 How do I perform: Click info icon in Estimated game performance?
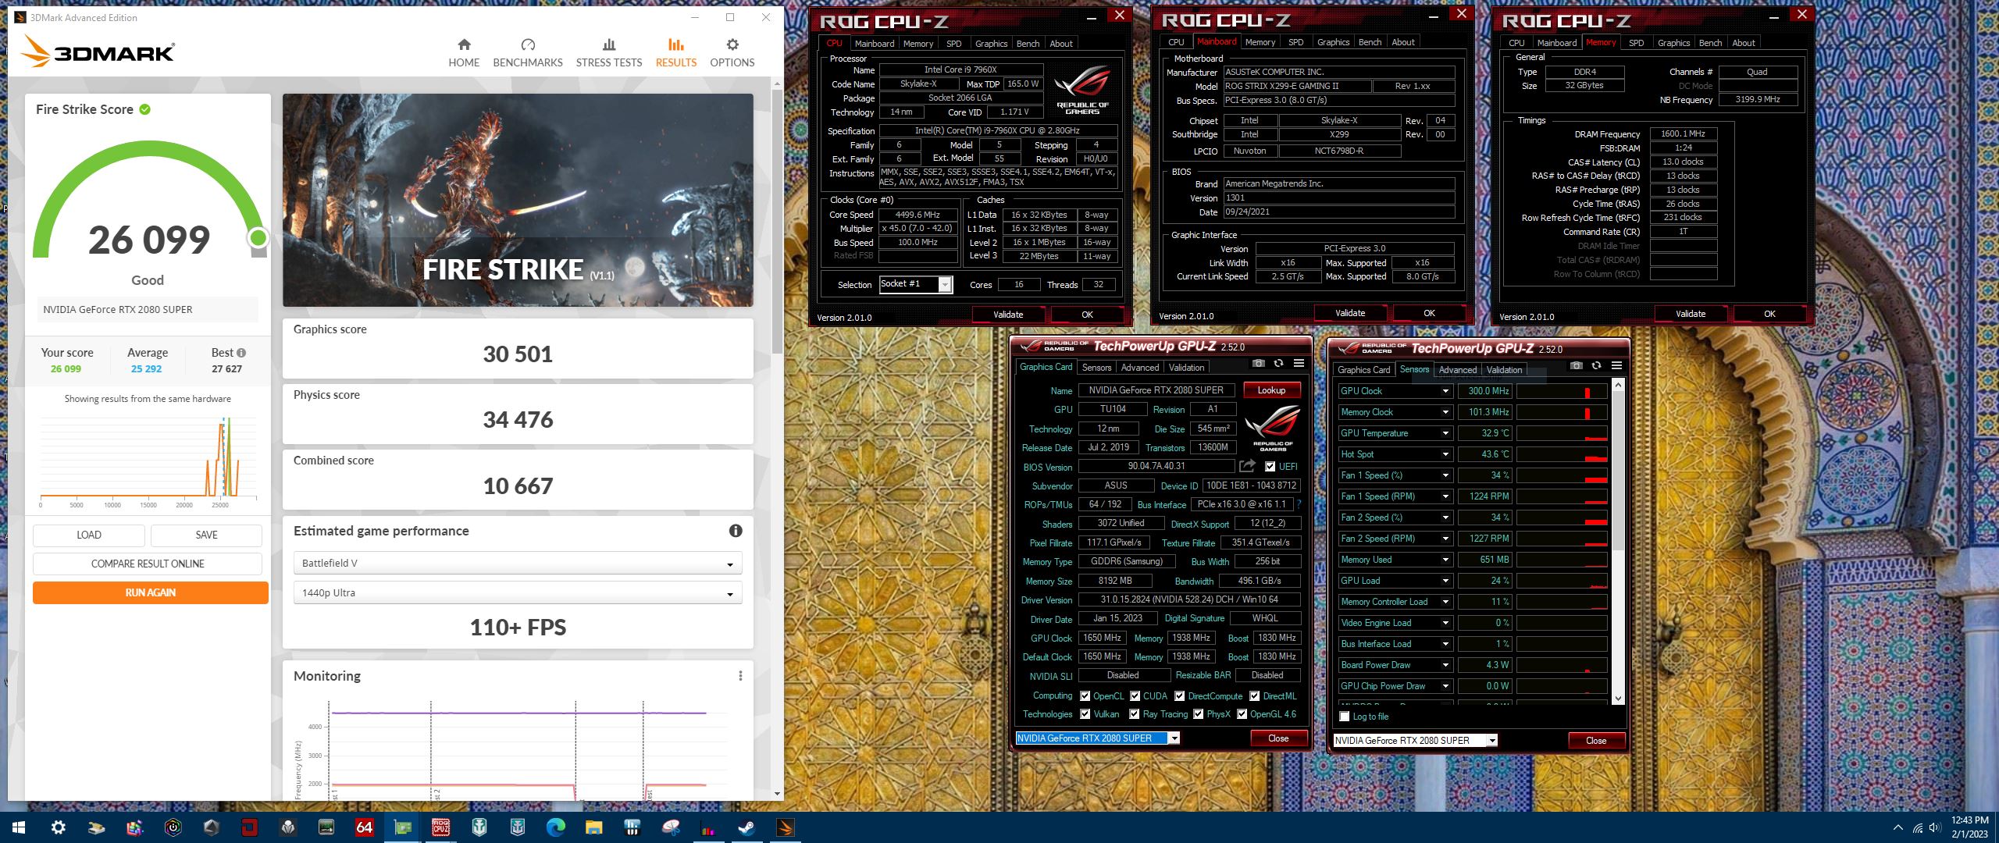(x=736, y=531)
